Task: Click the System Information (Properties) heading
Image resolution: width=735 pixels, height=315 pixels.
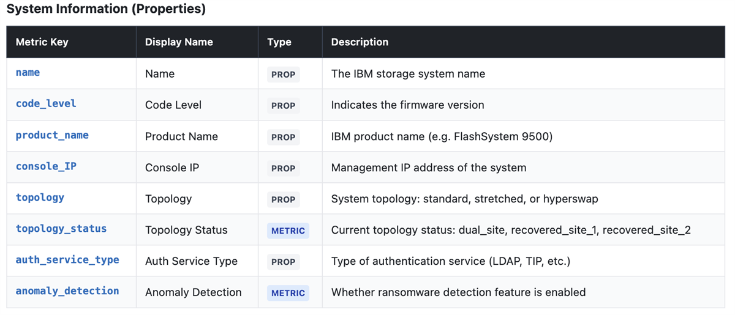Action: [x=106, y=9]
